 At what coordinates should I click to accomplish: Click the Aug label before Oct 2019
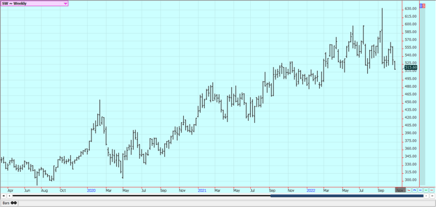point(44,190)
